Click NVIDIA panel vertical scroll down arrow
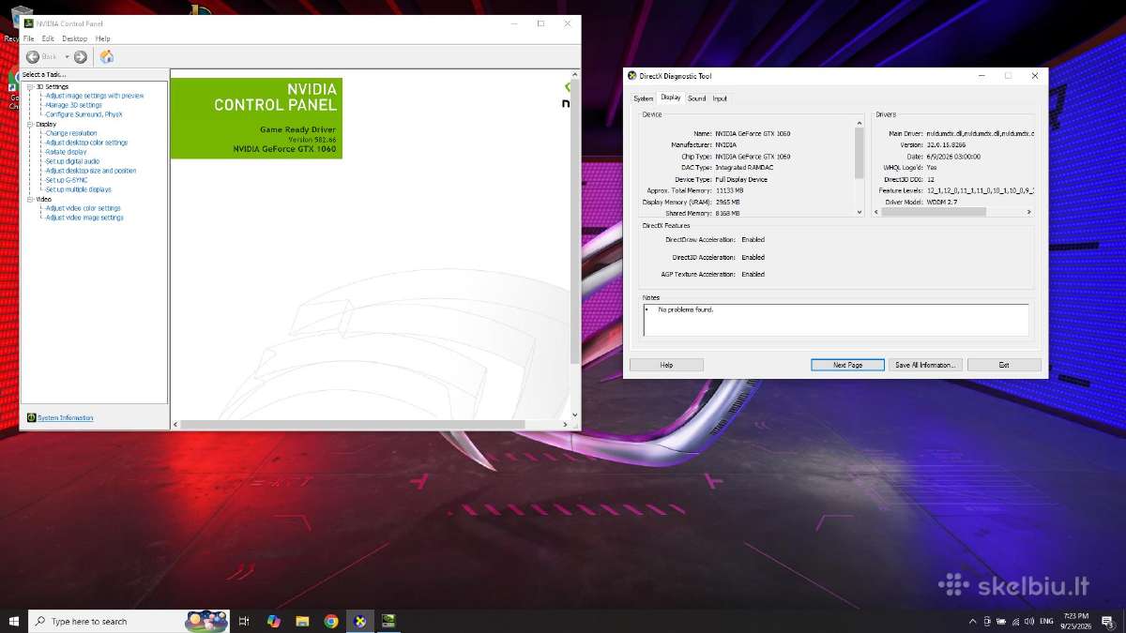Viewport: 1126px width, 633px height. [x=575, y=414]
